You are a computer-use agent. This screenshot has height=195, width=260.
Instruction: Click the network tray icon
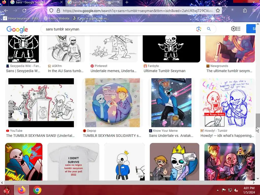click(x=230, y=190)
